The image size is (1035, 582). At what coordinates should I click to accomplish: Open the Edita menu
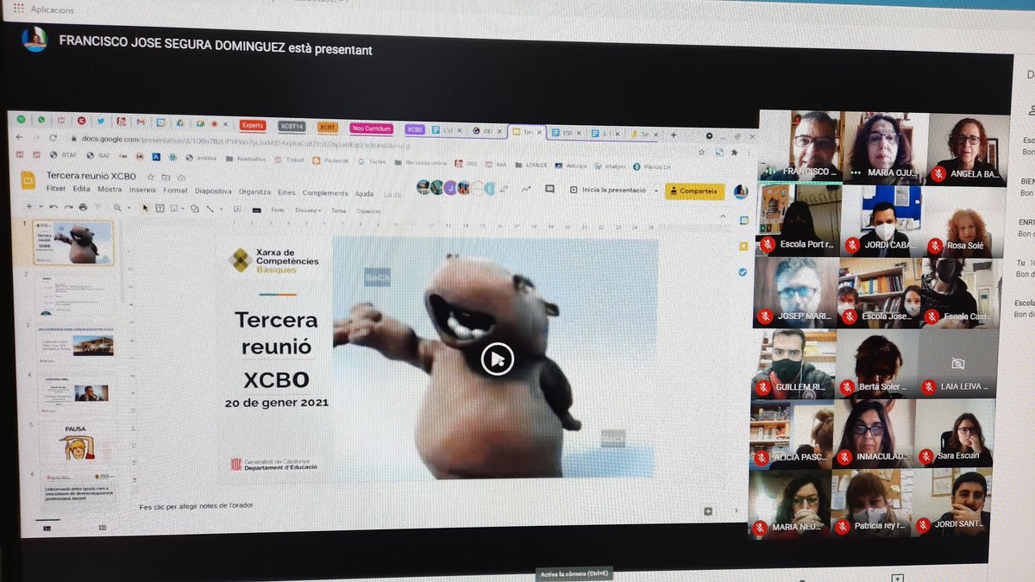pos(81,190)
